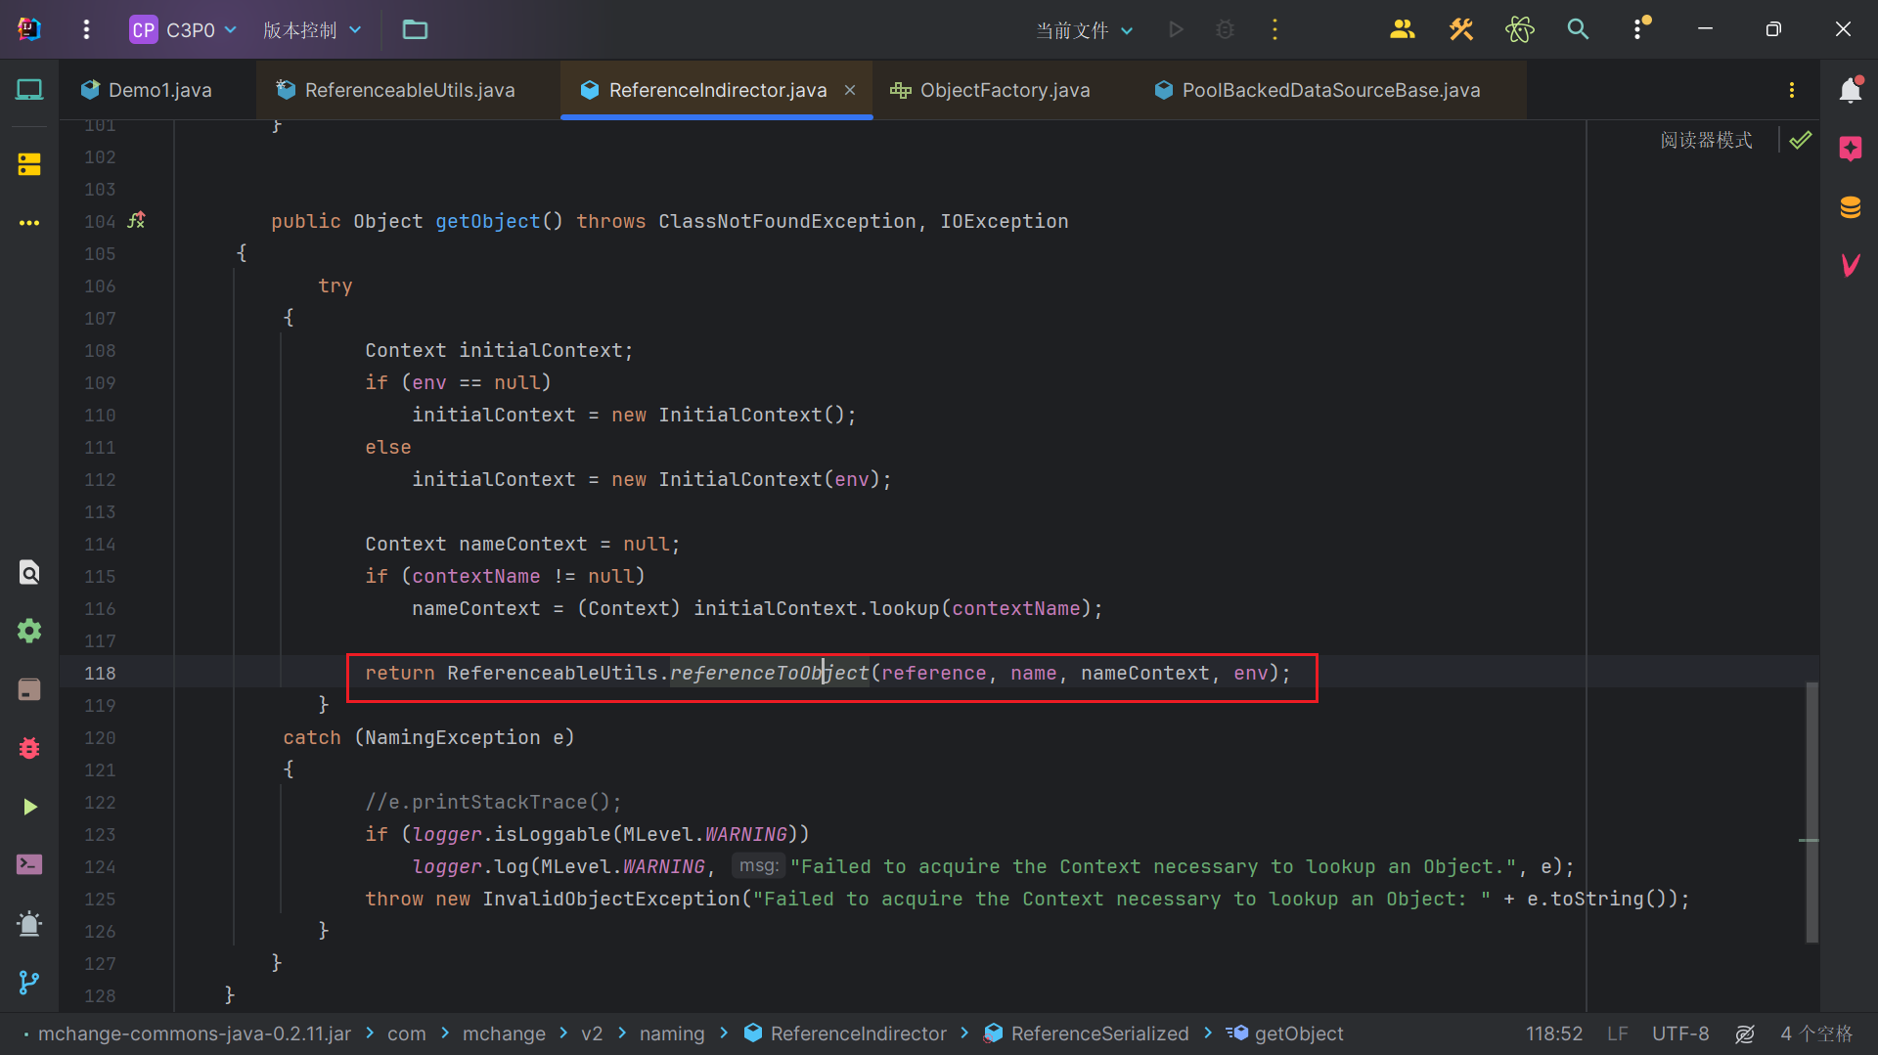
Task: Run the current file with the play button
Action: [x=1177, y=30]
